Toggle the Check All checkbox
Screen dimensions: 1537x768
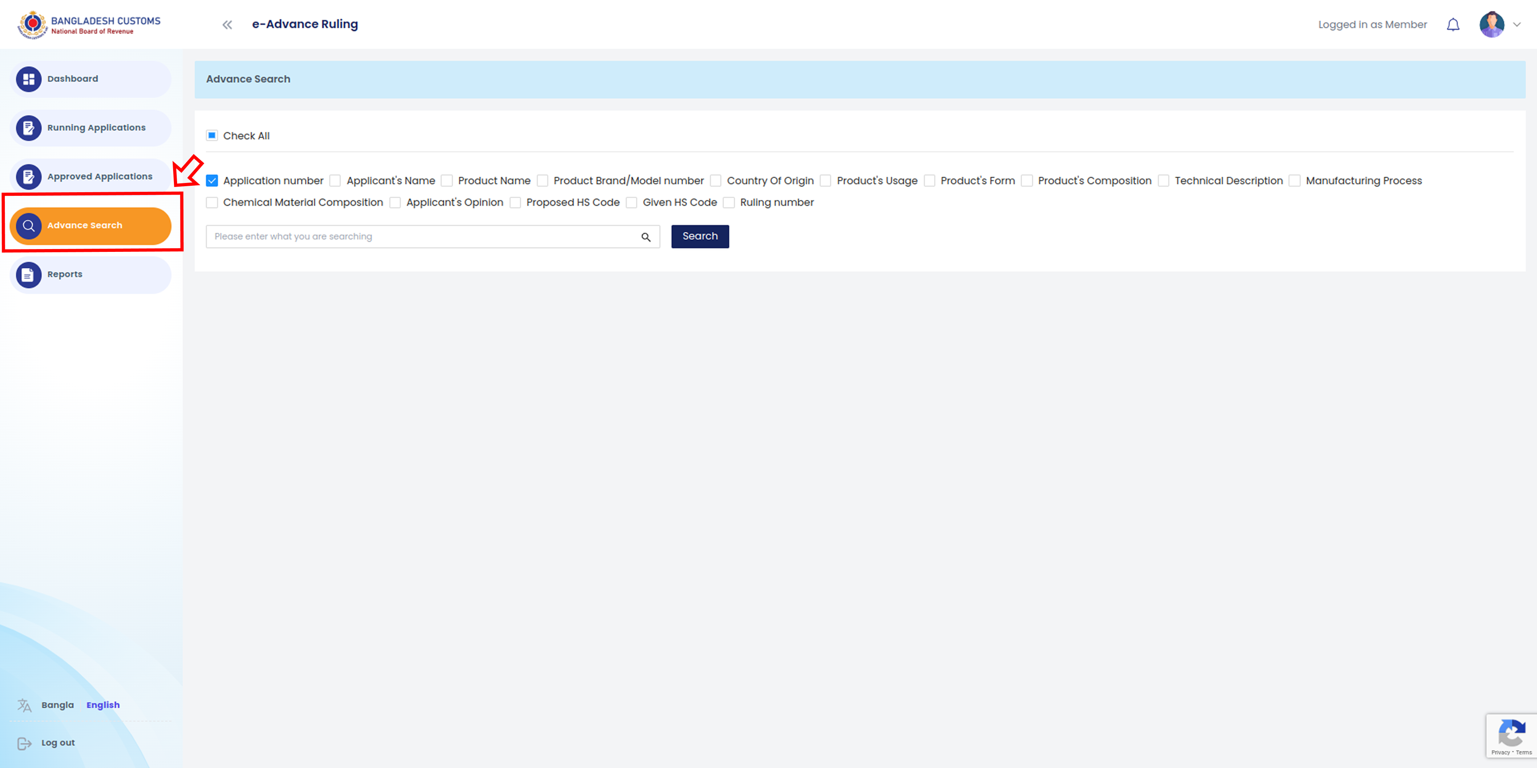(212, 135)
